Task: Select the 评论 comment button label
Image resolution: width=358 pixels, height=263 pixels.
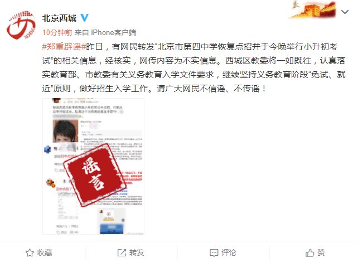Action: (x=229, y=252)
